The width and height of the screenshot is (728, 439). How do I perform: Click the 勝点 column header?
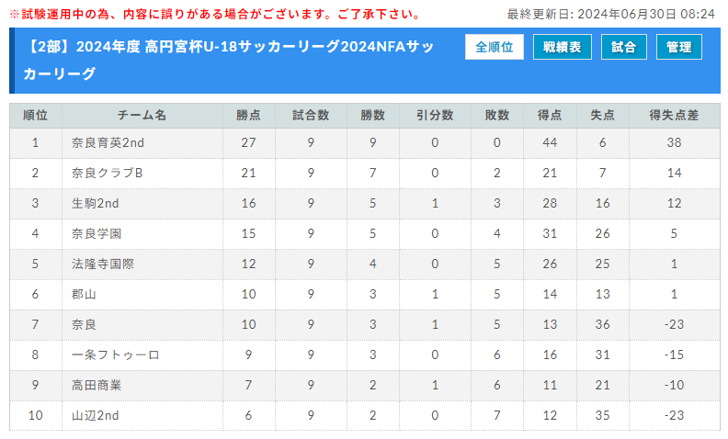[249, 116]
